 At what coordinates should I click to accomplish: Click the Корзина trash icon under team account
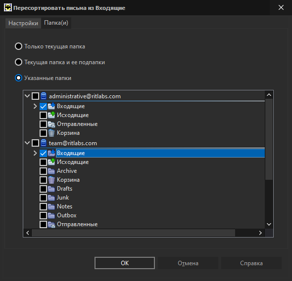[x=51, y=180]
